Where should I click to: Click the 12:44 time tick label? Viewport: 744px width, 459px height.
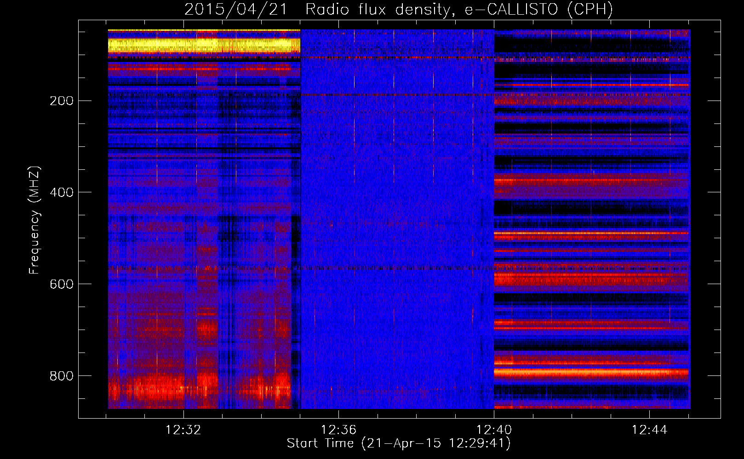click(x=649, y=430)
